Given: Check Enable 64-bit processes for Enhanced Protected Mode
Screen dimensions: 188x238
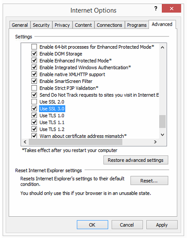Looking at the screenshot, I should pyautogui.click(x=34, y=47).
